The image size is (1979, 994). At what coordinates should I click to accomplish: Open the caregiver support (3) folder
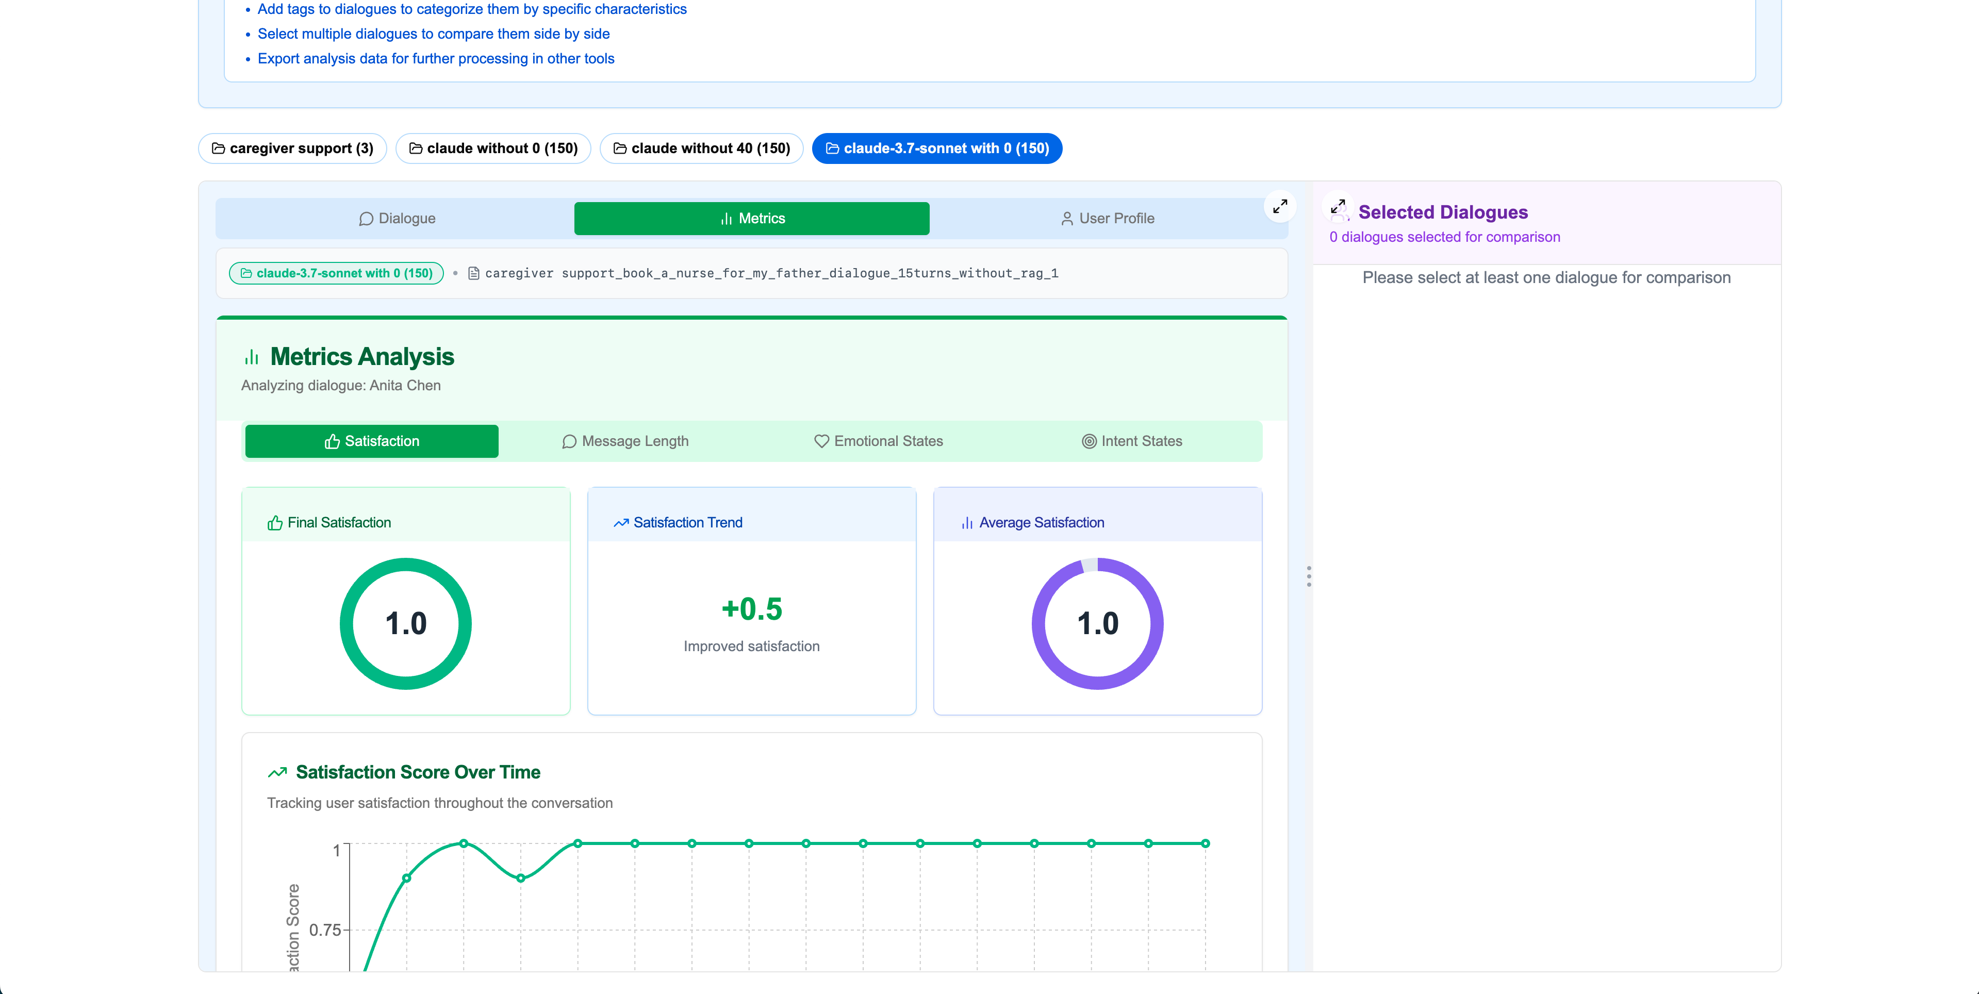[x=292, y=148]
